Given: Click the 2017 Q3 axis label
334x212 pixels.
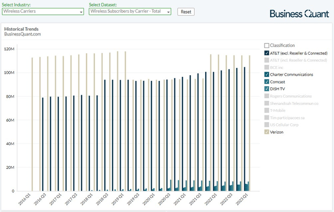Looking at the screenshot, I should tap(71, 199).
